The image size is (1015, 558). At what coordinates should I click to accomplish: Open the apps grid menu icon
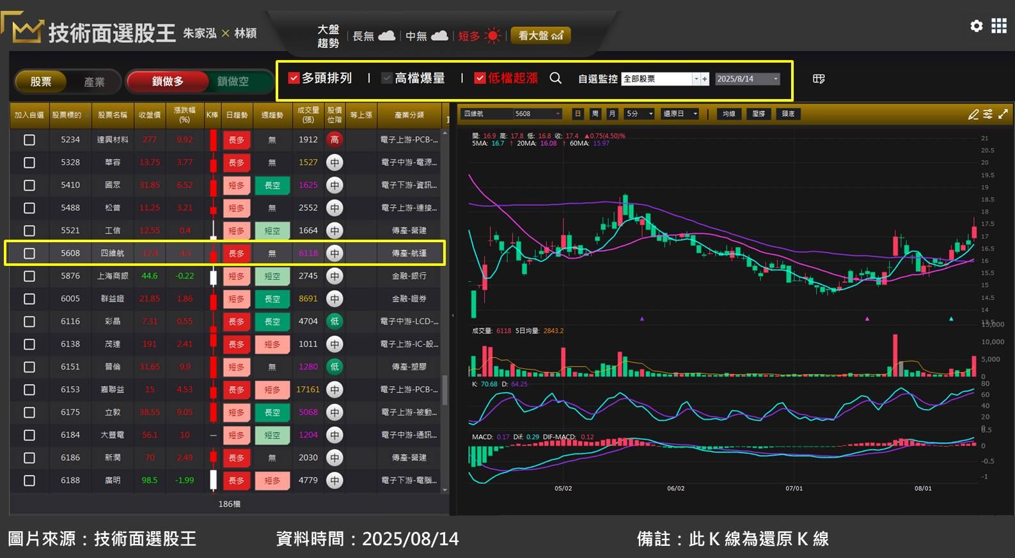pos(998,26)
